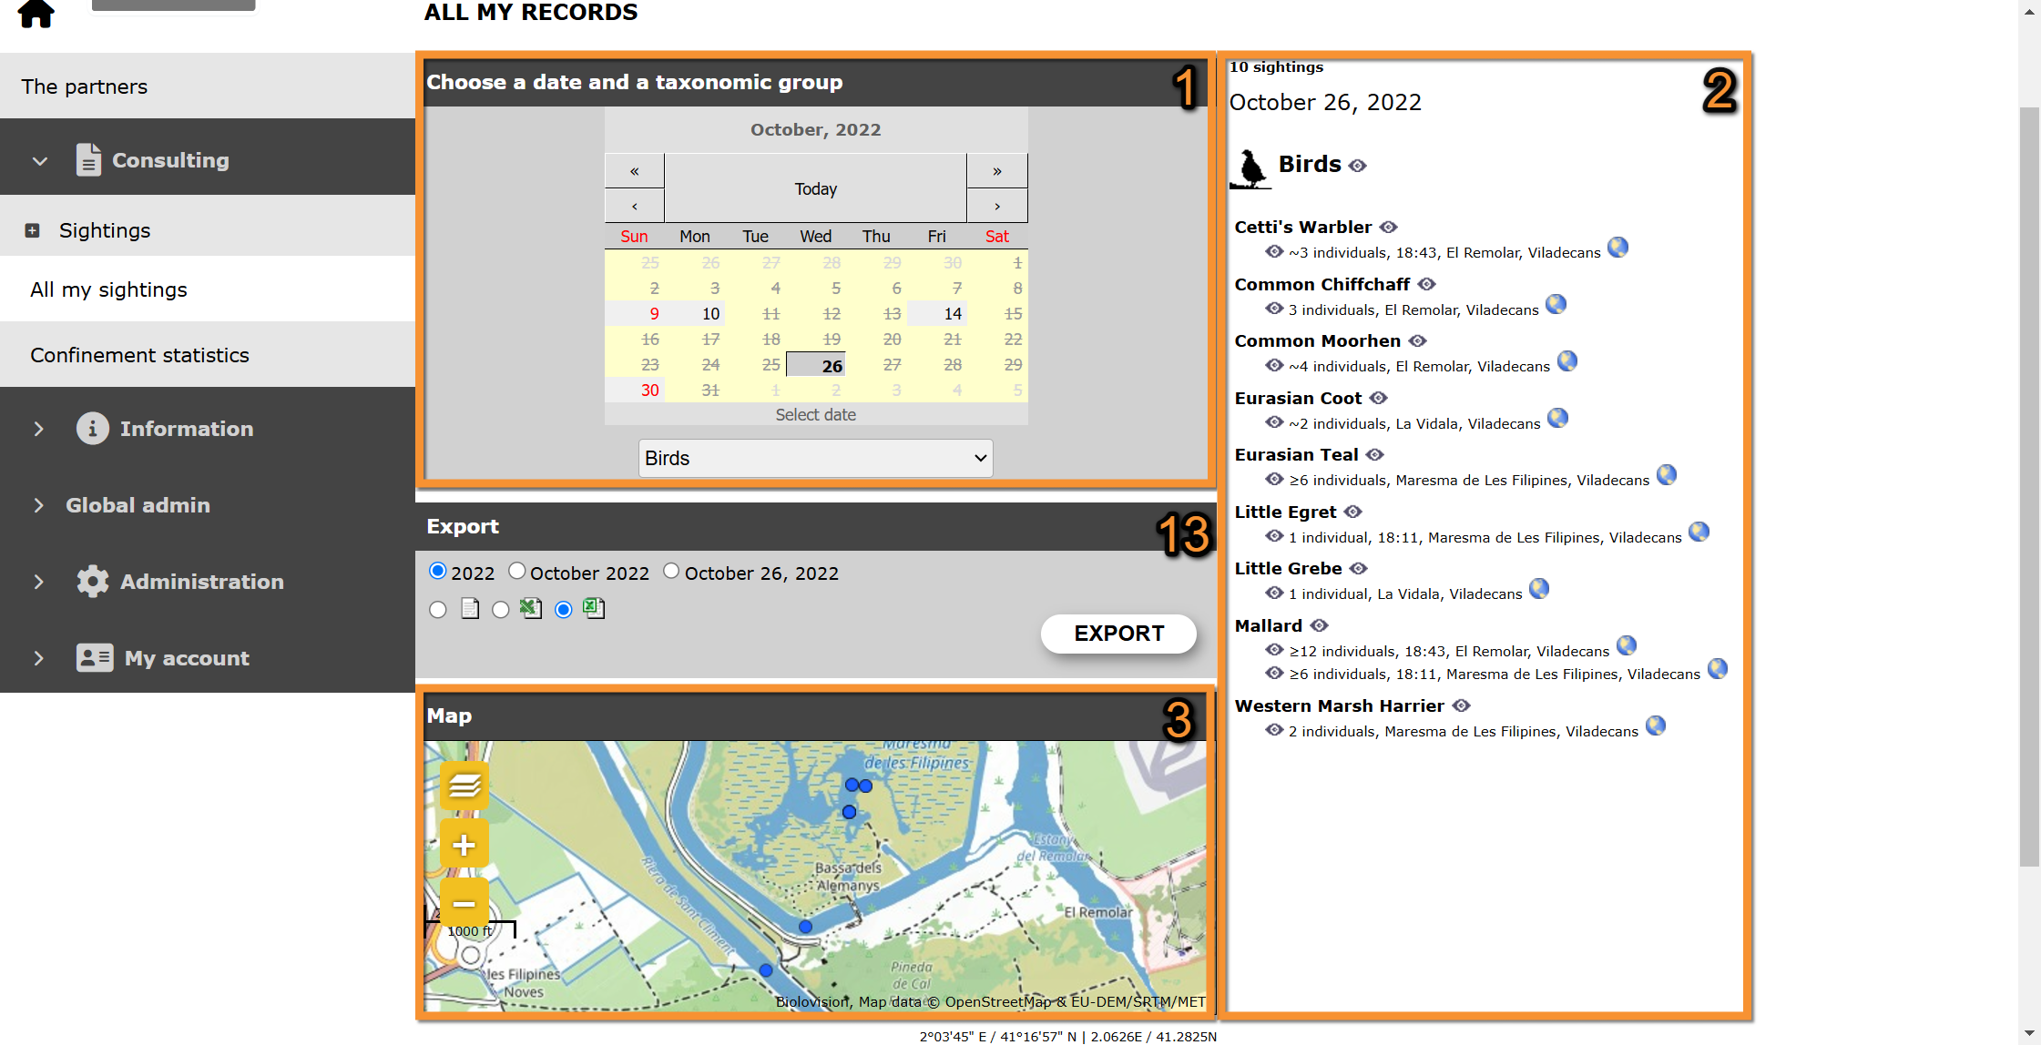Click globe icon beside Western Marsh Harrier sighting
This screenshot has height=1045, width=2041.
point(1656,726)
